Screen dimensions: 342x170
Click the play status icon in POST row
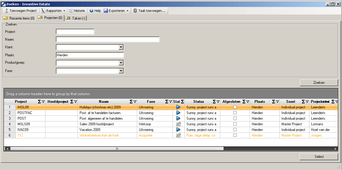pyautogui.click(x=178, y=118)
